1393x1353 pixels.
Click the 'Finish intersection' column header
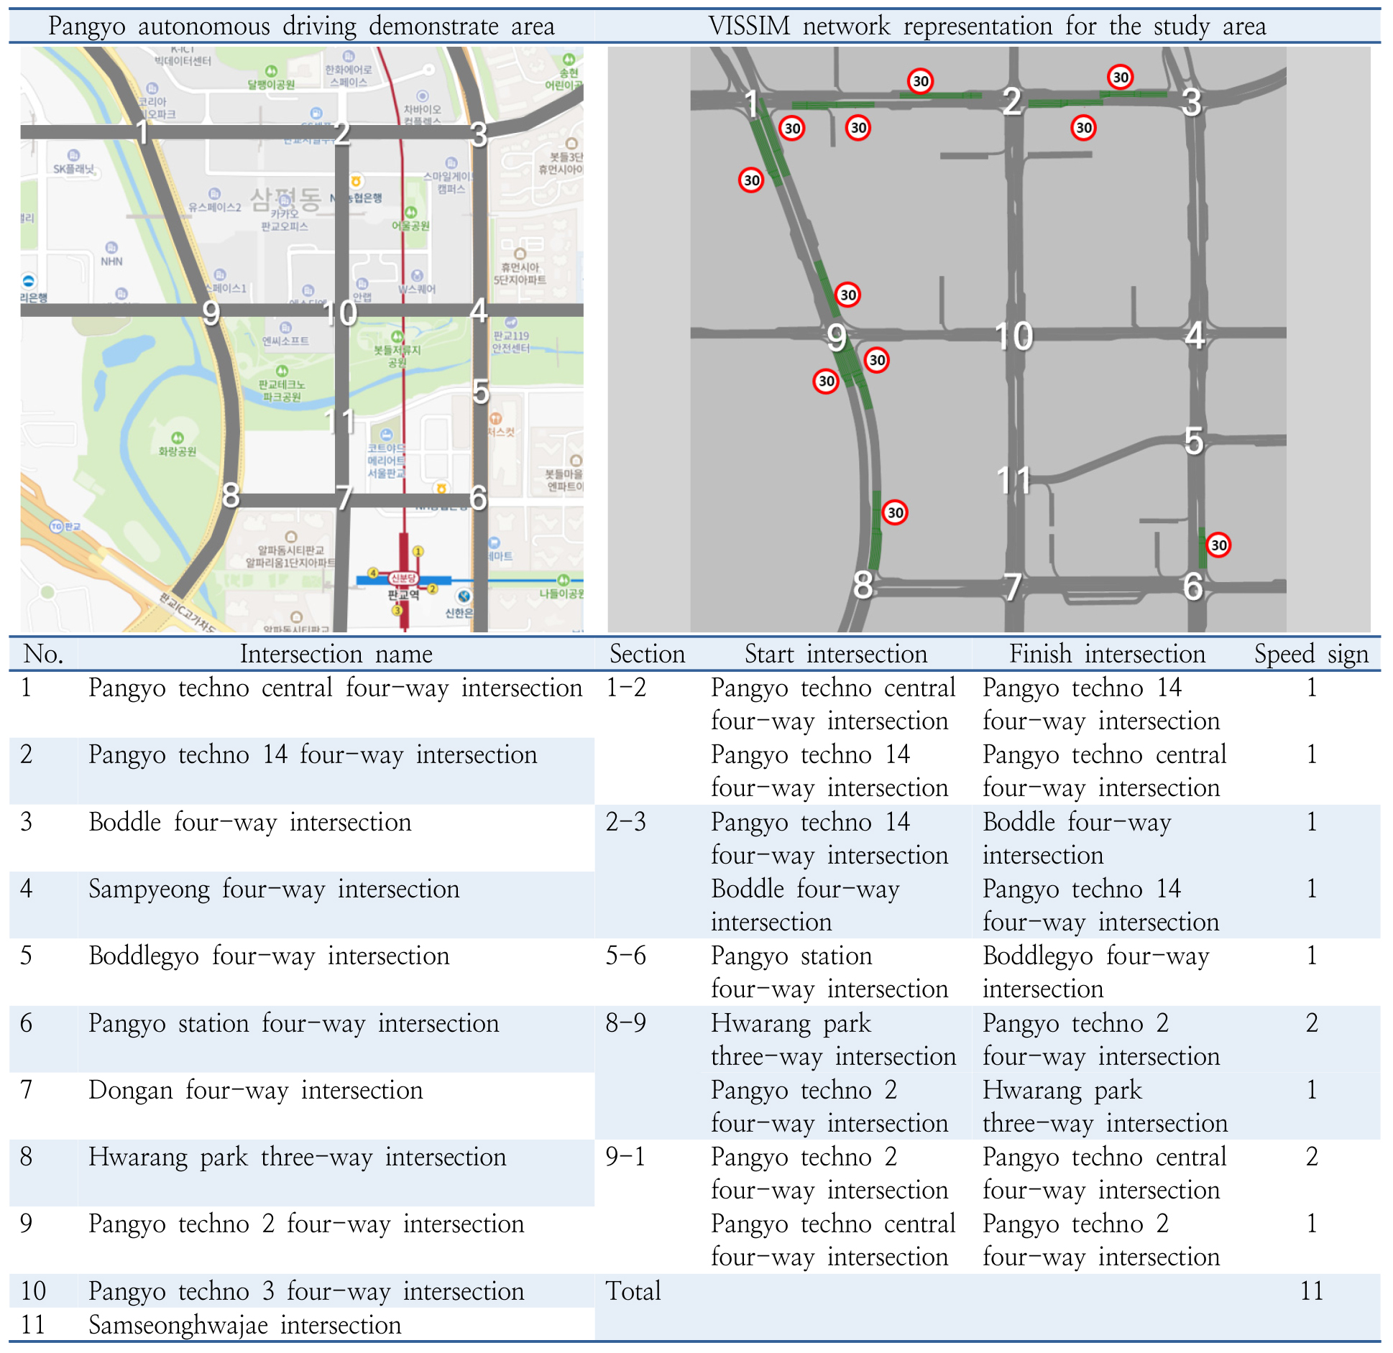click(x=1107, y=654)
